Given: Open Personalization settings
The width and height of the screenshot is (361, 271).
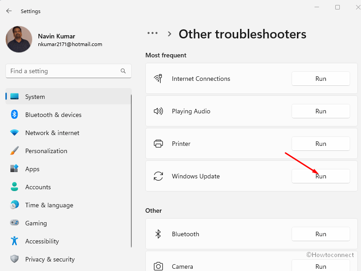Looking at the screenshot, I should point(69,151).
